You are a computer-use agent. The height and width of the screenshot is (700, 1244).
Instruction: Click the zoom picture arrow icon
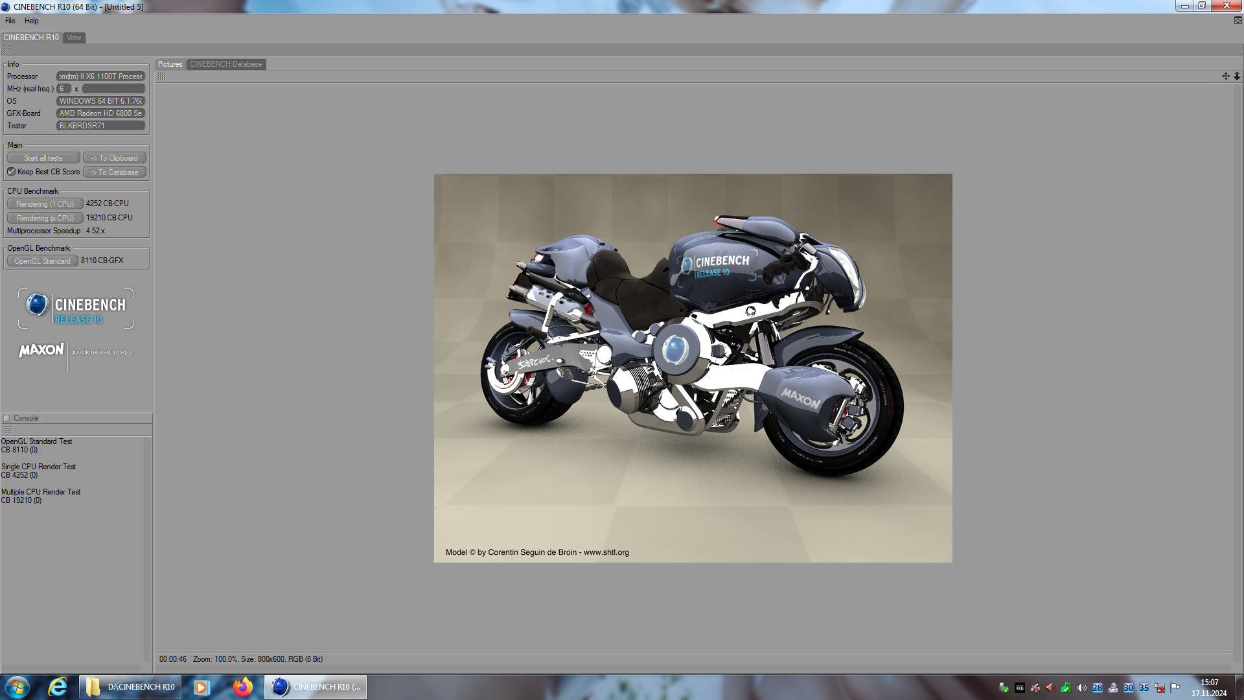tap(1237, 76)
